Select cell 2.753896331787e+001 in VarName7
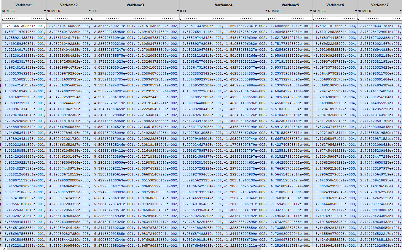This screenshot has height=250, width=402. pyautogui.click(x=380, y=26)
